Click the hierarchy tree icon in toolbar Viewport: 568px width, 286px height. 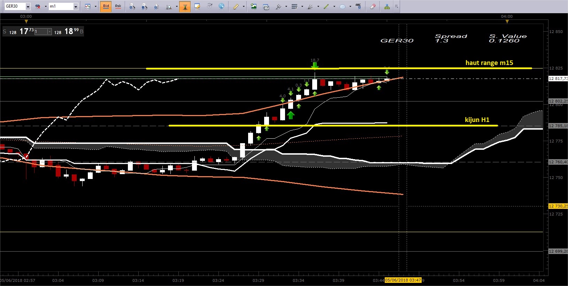(x=387, y=6)
